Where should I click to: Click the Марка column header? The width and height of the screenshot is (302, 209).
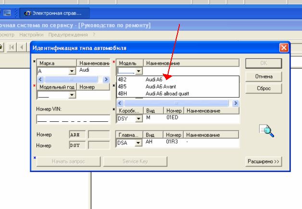click(57, 63)
